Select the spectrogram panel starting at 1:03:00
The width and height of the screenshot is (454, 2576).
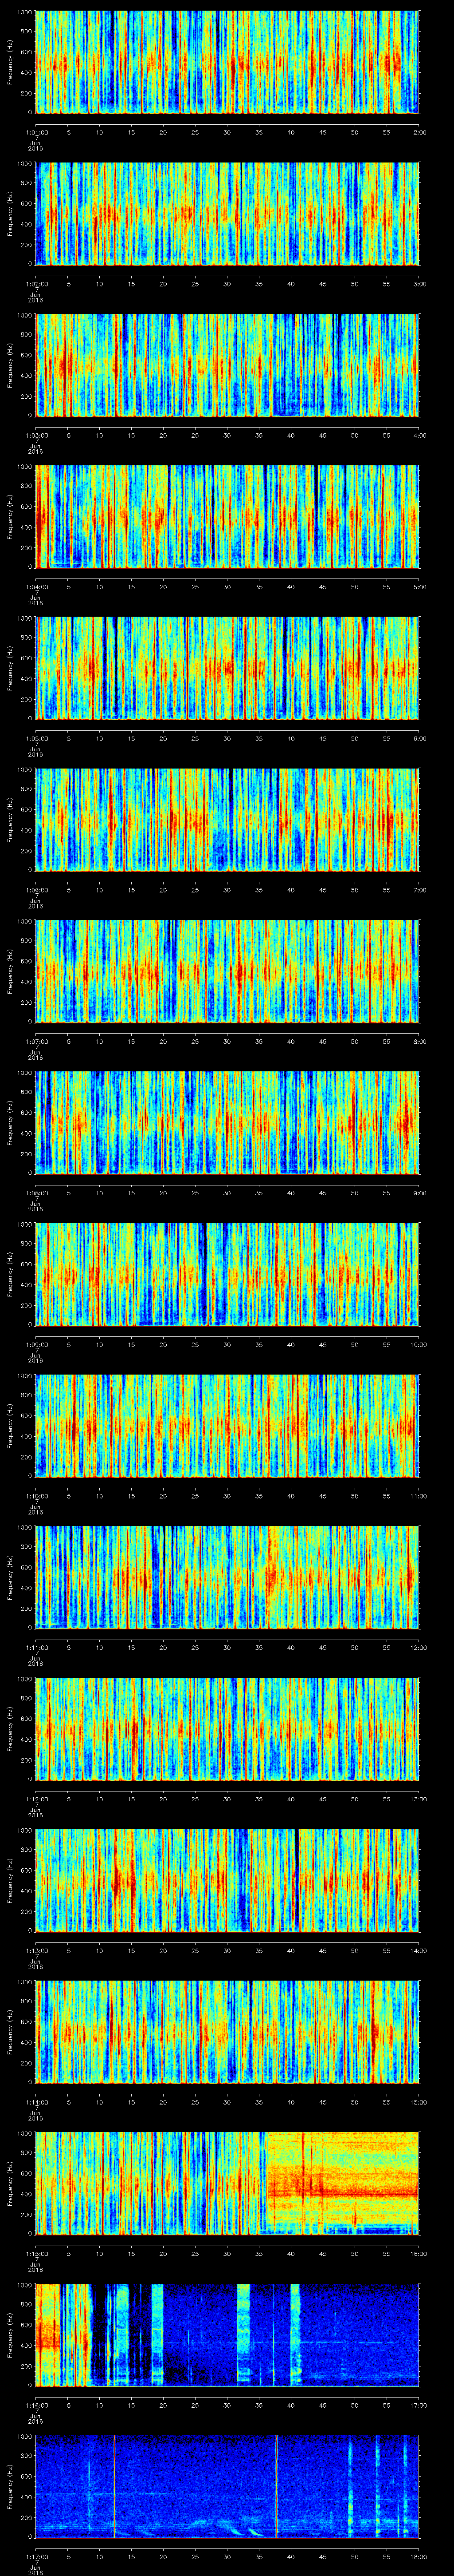pyautogui.click(x=227, y=365)
